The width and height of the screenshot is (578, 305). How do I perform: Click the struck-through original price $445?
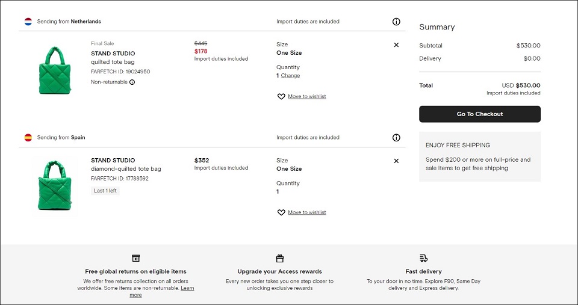[x=201, y=43]
